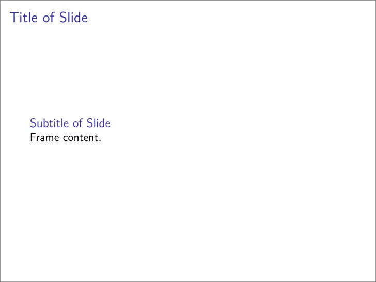Click the word "content." in the body text

[82, 138]
